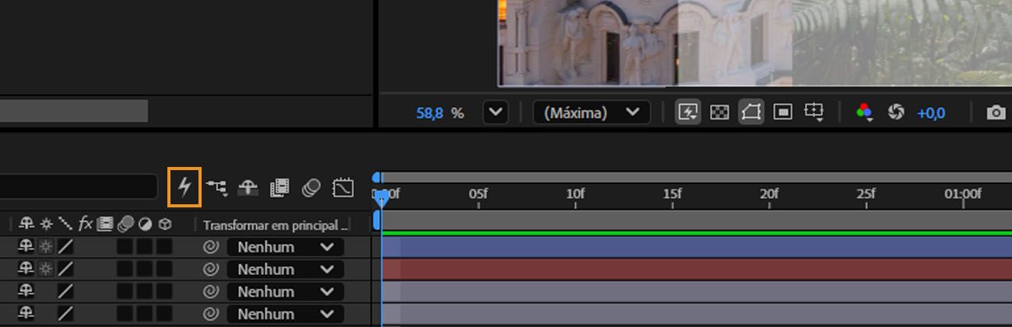Click the timeline search field
Viewport: 1012px width, 327px height.
[x=79, y=186]
